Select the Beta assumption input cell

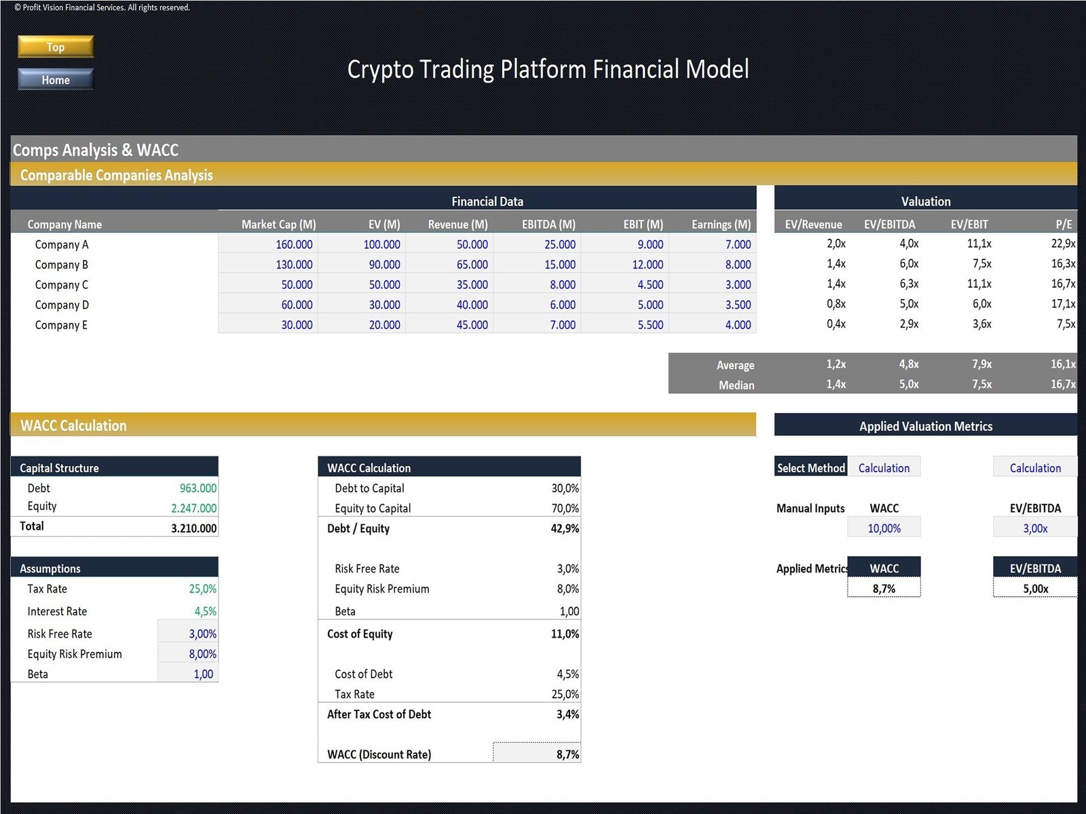188,674
